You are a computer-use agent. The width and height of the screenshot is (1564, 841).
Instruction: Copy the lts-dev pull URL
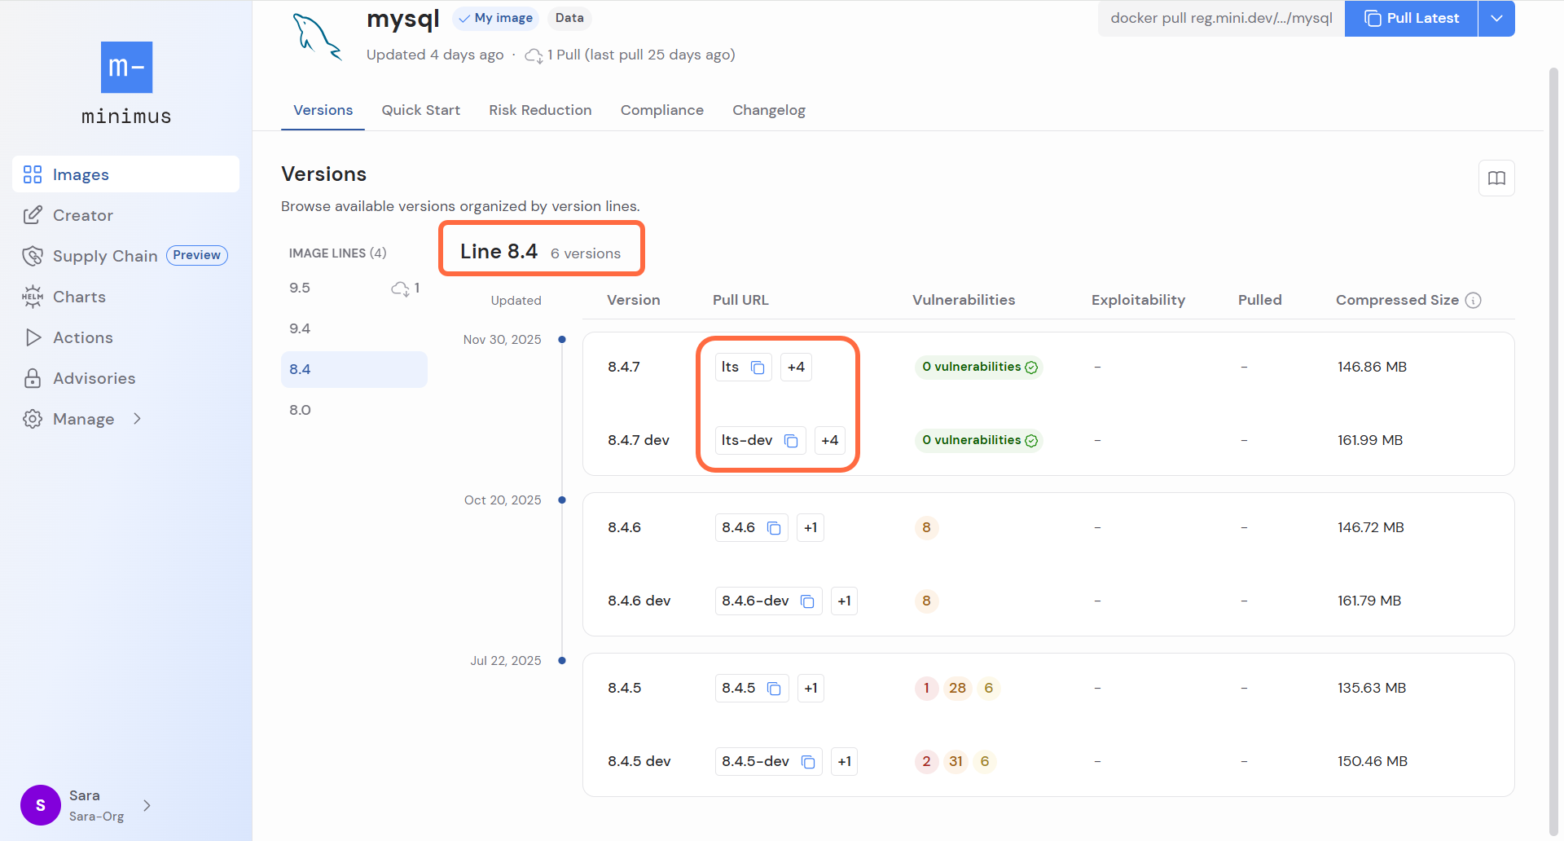click(791, 441)
